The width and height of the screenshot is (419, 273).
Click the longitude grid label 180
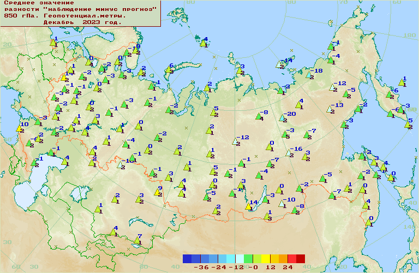[409, 35]
